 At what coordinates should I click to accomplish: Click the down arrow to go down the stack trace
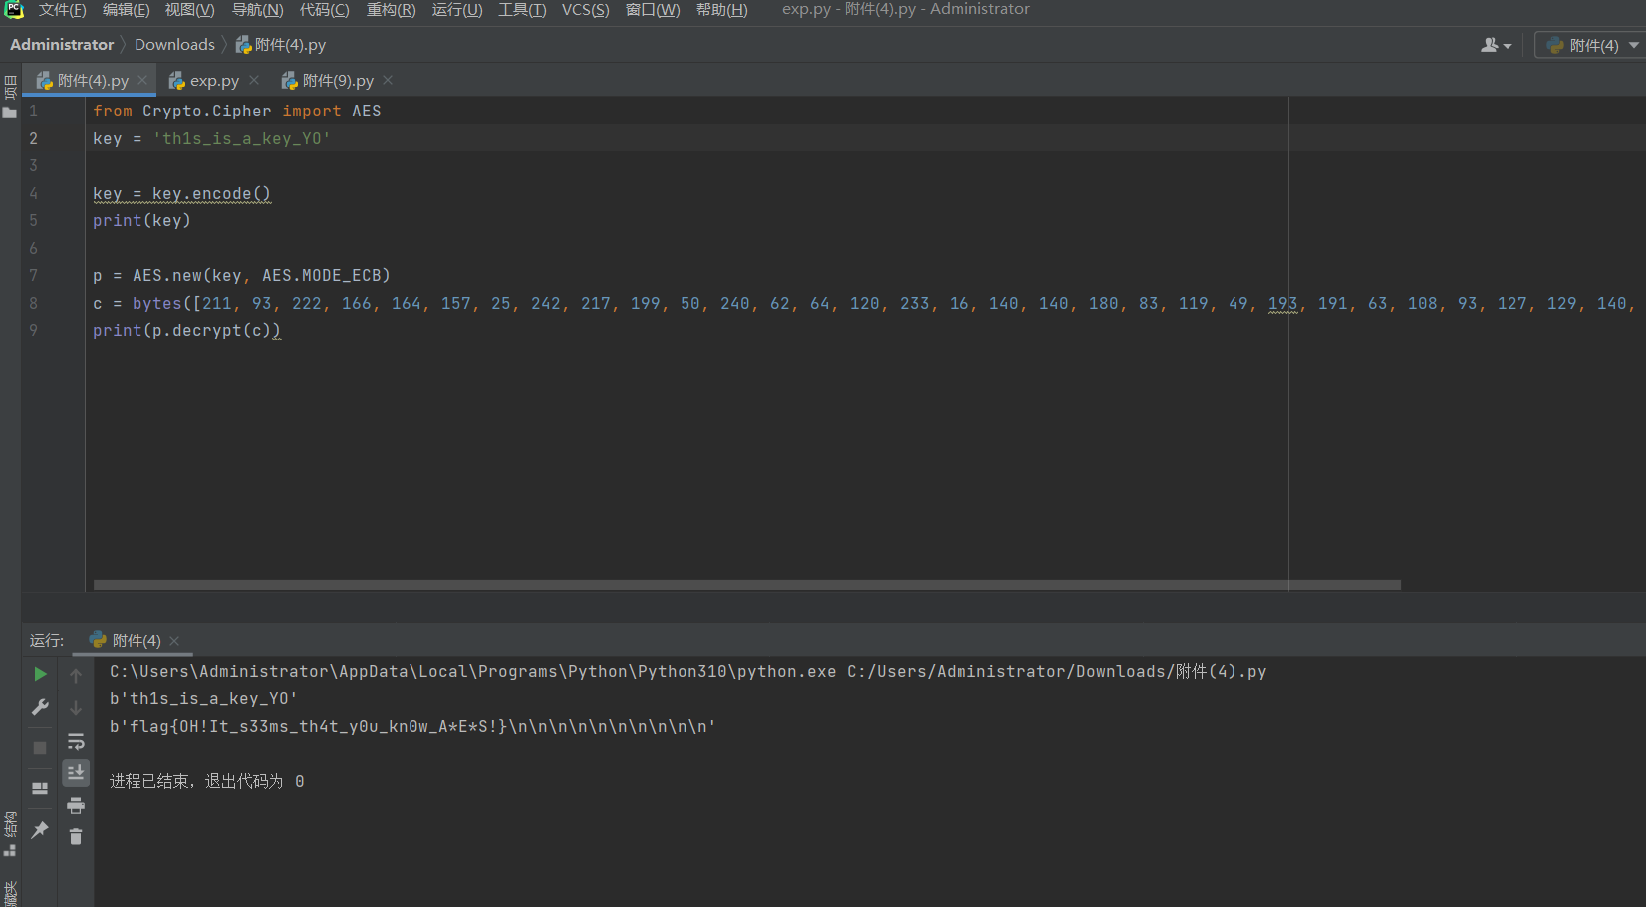click(x=76, y=708)
